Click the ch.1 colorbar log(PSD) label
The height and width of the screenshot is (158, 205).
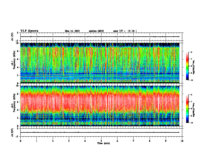coord(194,67)
